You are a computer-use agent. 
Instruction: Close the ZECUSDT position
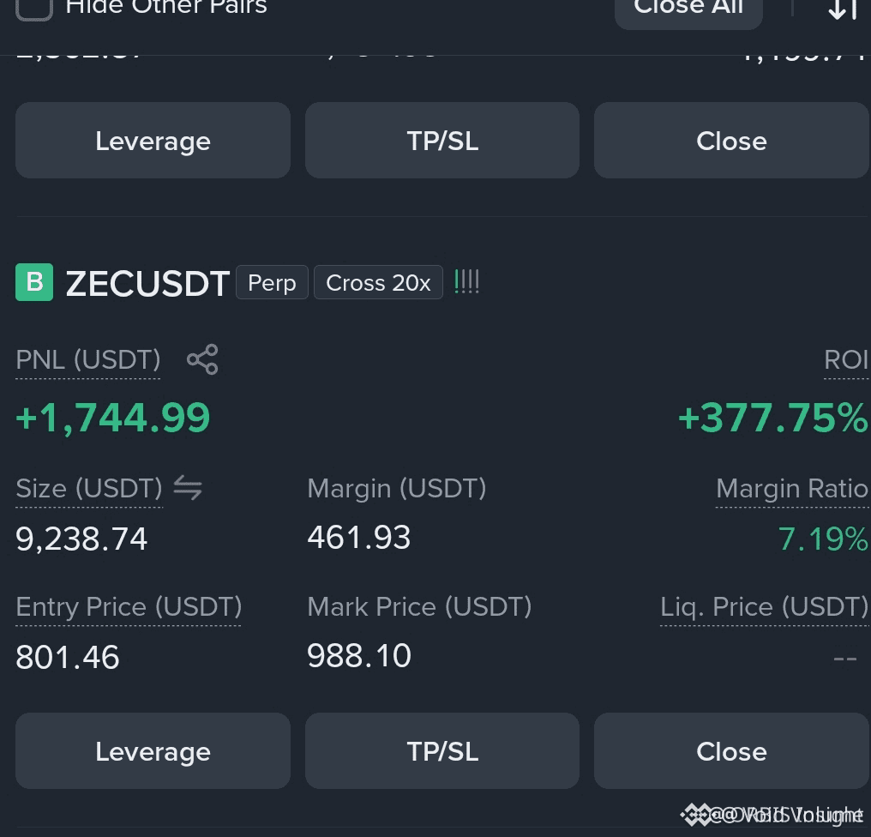coord(731,751)
